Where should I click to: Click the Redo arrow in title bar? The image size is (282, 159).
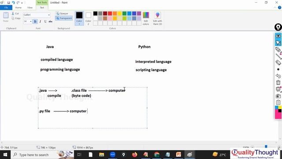(x=18, y=3)
